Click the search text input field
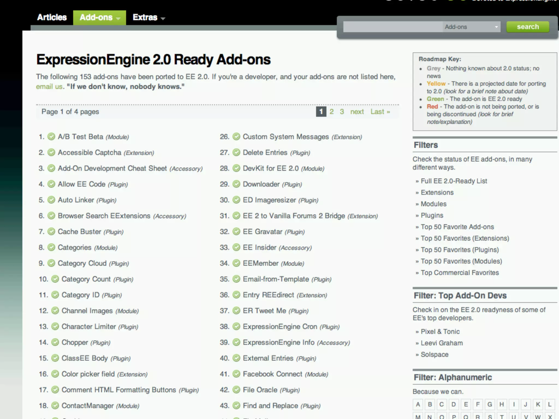This screenshot has width=559, height=419. tap(393, 27)
